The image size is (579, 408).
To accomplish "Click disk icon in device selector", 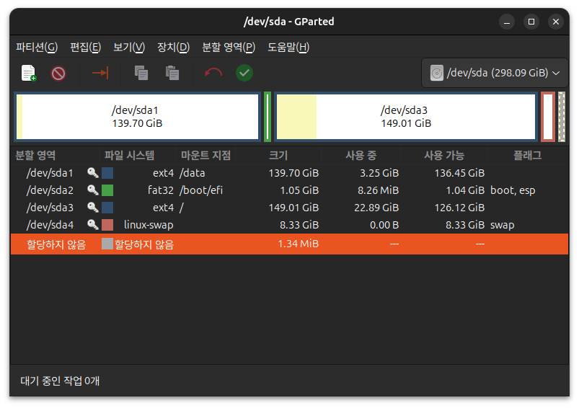I will (436, 73).
